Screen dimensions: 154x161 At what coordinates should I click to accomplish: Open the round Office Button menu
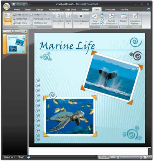coord(7,6)
